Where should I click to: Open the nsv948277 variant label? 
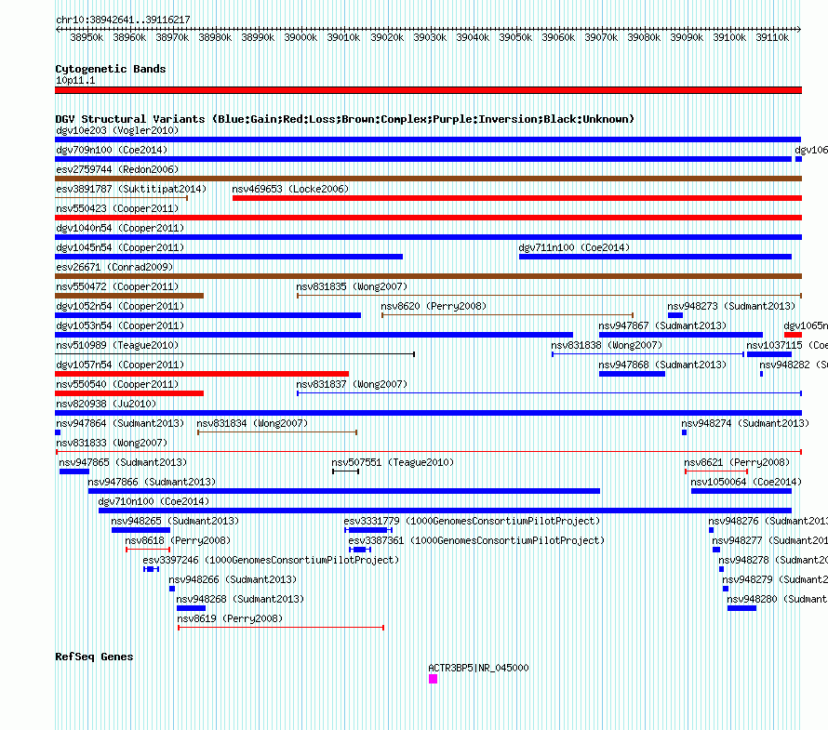769,540
